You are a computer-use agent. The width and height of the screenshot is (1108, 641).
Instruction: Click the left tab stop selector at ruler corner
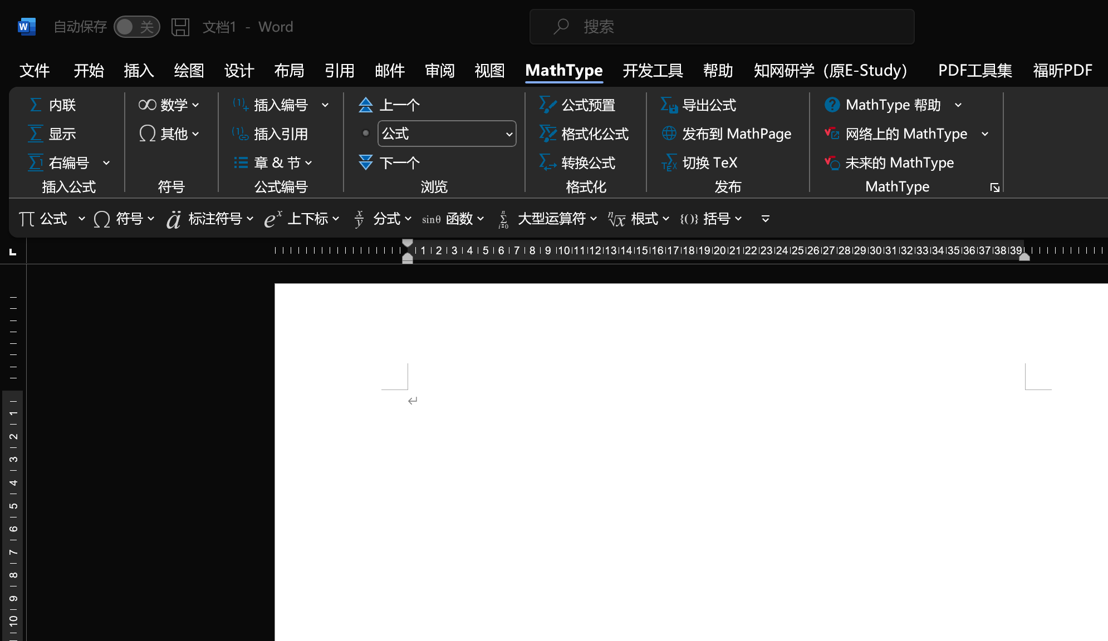point(13,252)
